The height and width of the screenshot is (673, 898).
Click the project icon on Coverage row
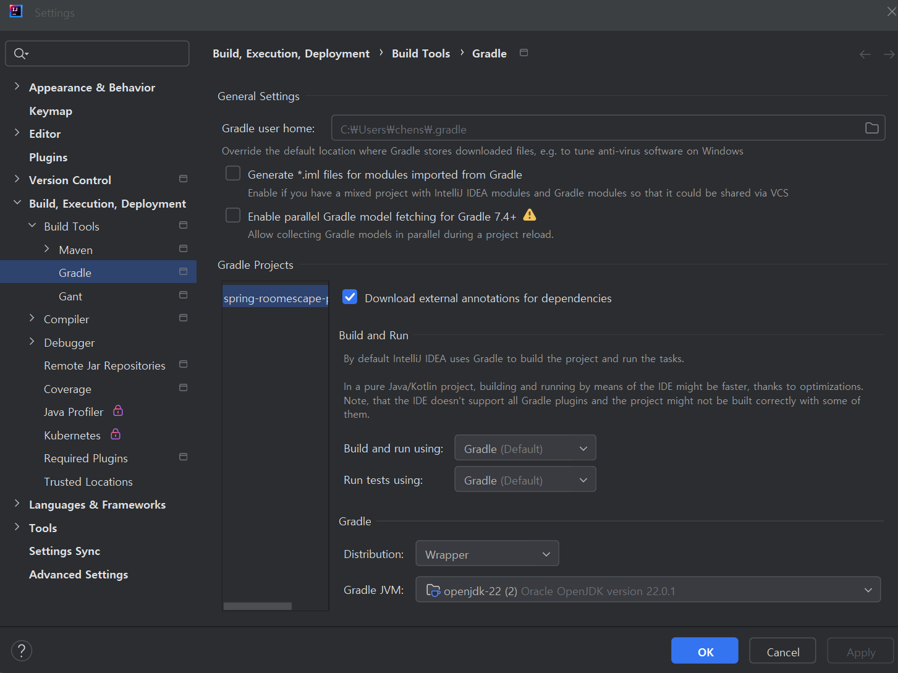[183, 387]
